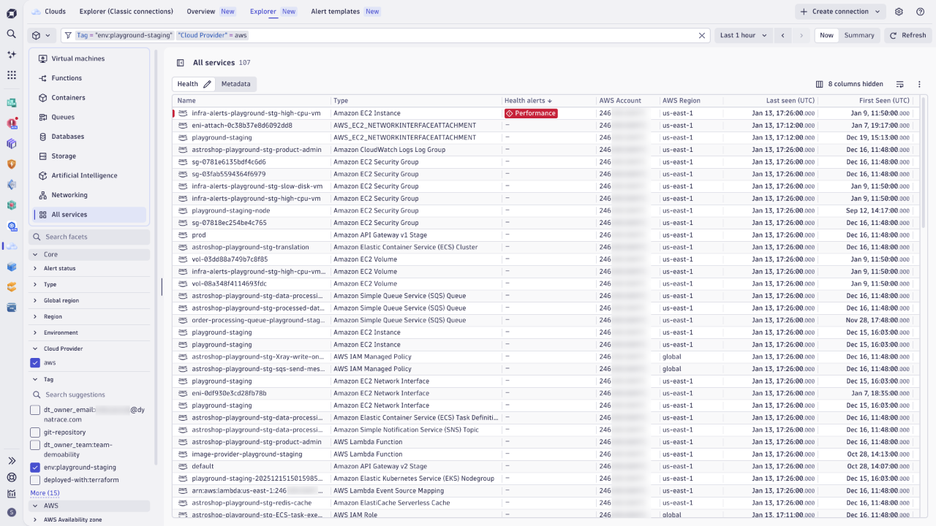This screenshot has width=936, height=526.
Task: Open the 'Last 1 hour' time selector
Action: (x=743, y=34)
